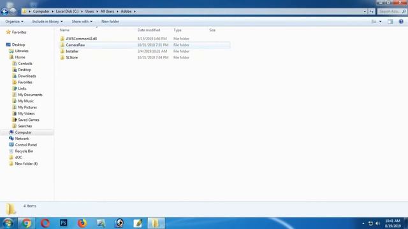Select Desktop root in navigation pane
This screenshot has height=229, width=408.
18,45
